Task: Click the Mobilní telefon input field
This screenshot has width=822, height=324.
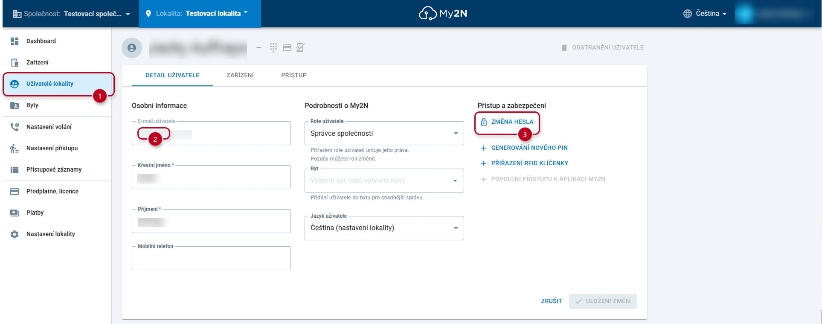Action: tap(211, 258)
